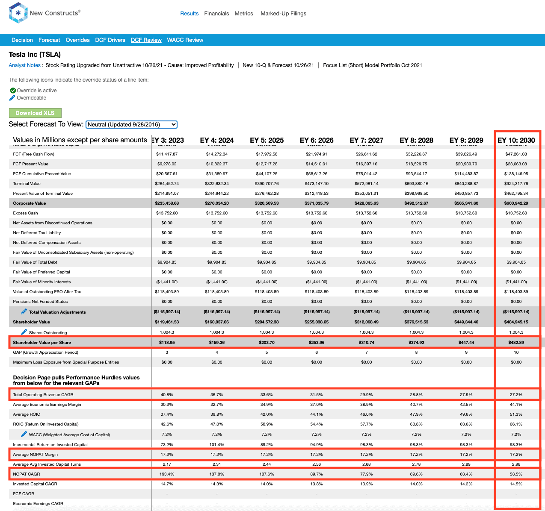The width and height of the screenshot is (545, 511).
Task: Open the Select Forecast To View dropdown
Action: pos(131,124)
